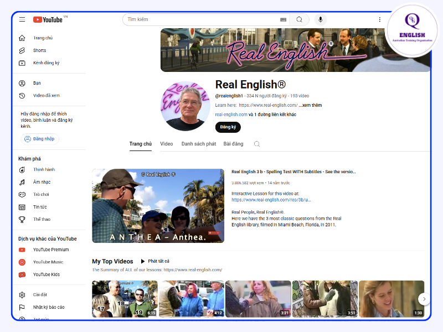This screenshot has height=332, width=443.
Task: Subscribe with the Đăng ký button
Action: coord(228,127)
